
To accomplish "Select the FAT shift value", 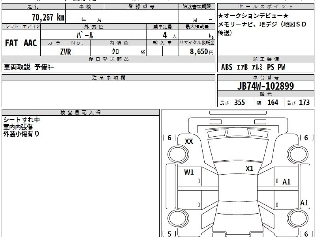I will [x=11, y=43].
